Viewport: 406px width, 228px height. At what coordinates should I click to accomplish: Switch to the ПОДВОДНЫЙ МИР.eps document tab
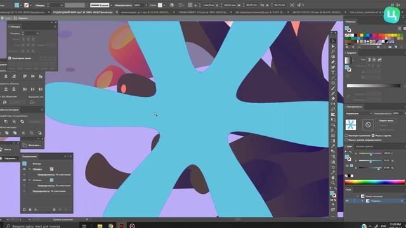pyautogui.click(x=83, y=12)
